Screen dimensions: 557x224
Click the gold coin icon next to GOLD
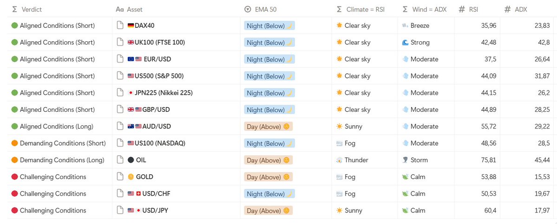click(131, 177)
